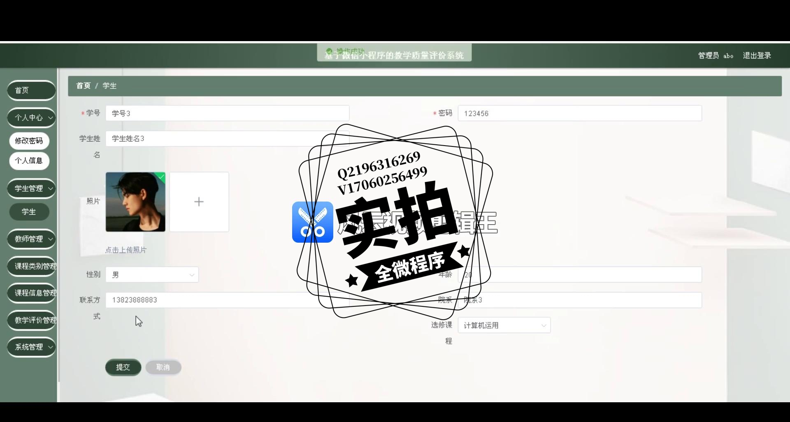Click the green checkmark on photo thumbnail
This screenshot has height=422, width=790.
161,177
